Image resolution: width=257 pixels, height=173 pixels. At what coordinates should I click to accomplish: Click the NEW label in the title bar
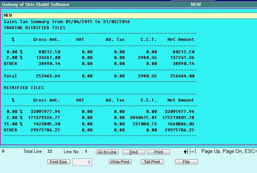196,4
